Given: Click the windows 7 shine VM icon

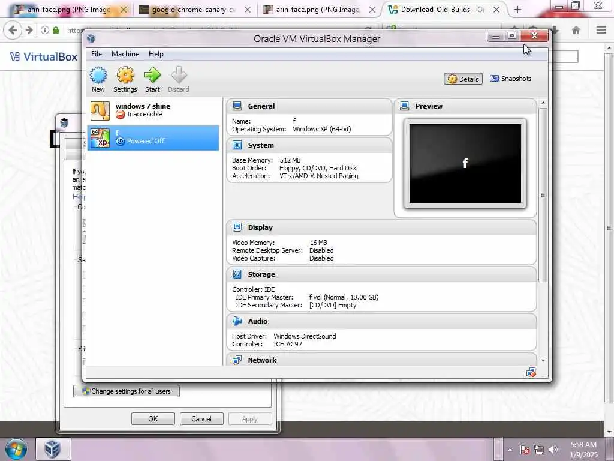Looking at the screenshot, I should [x=100, y=110].
